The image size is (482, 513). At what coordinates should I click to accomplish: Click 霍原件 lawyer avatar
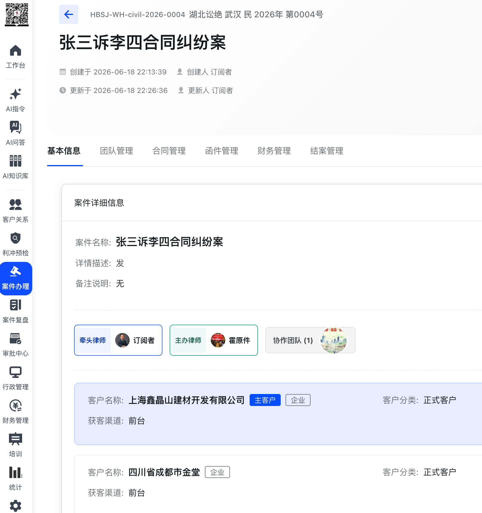(218, 340)
